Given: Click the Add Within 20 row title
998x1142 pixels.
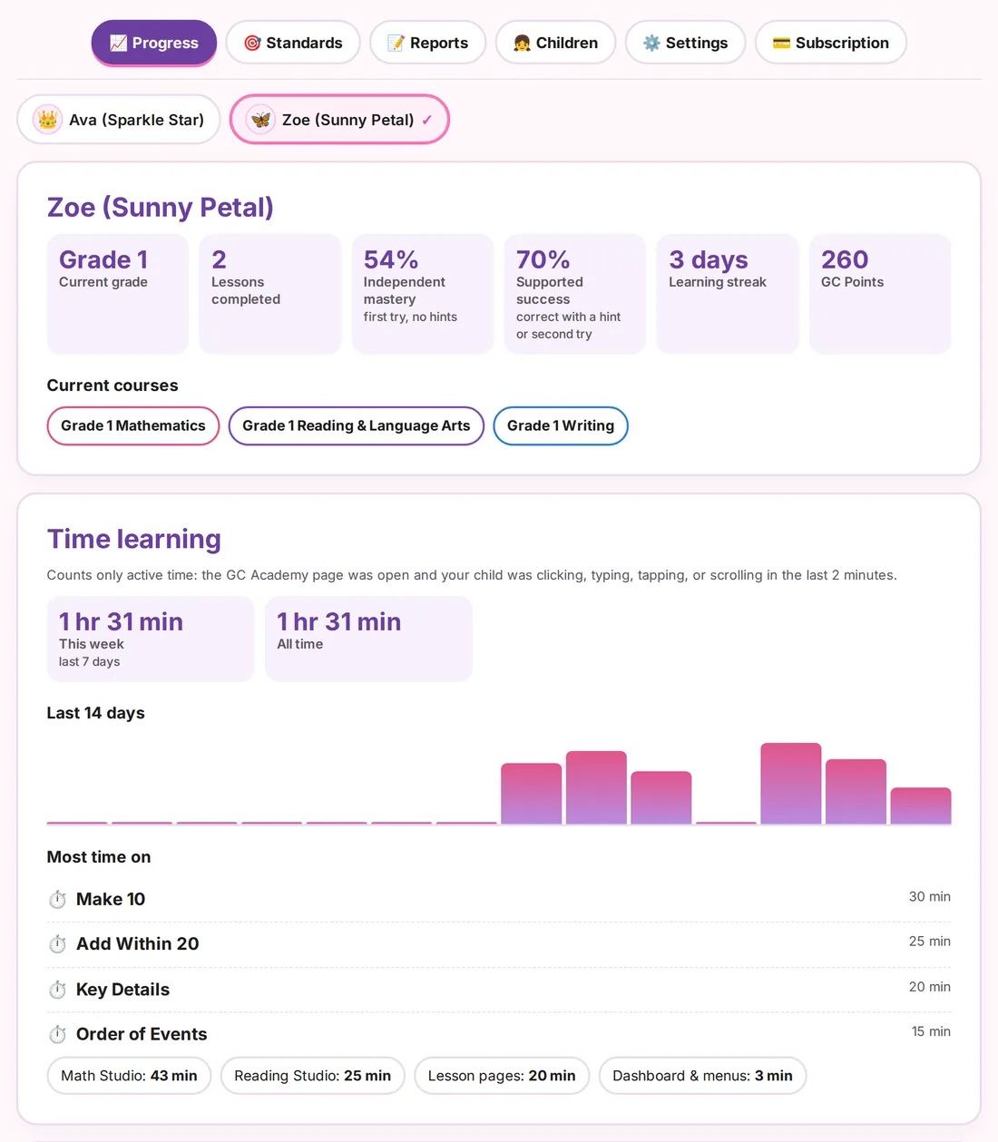Looking at the screenshot, I should point(138,944).
